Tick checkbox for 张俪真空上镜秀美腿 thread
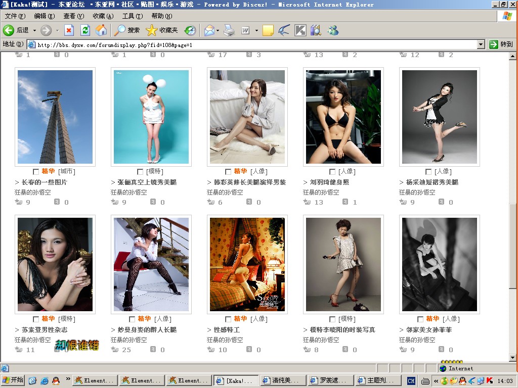518x388 pixels. 140,172
